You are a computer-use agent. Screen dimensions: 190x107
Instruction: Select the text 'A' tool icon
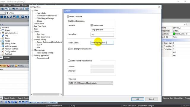click(x=11, y=17)
